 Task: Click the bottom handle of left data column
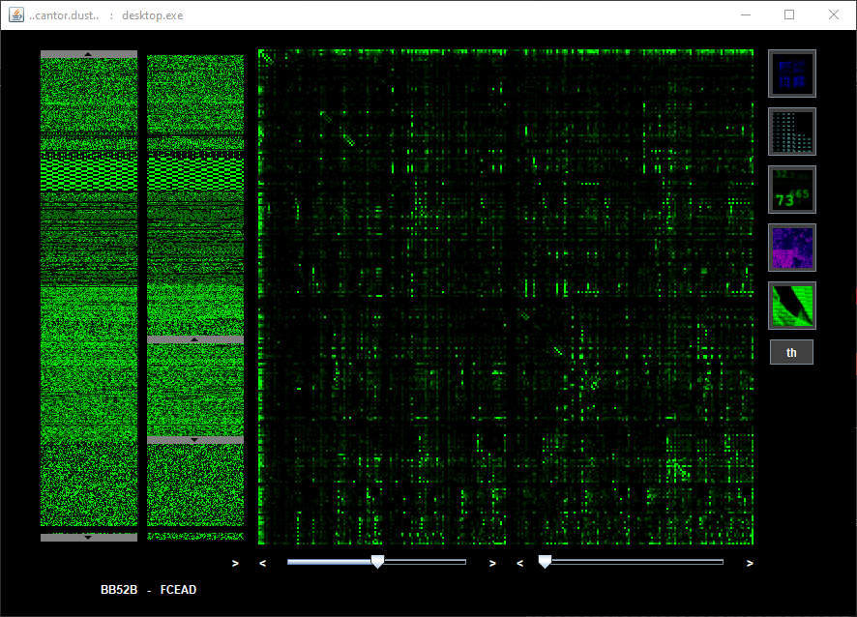[88, 537]
